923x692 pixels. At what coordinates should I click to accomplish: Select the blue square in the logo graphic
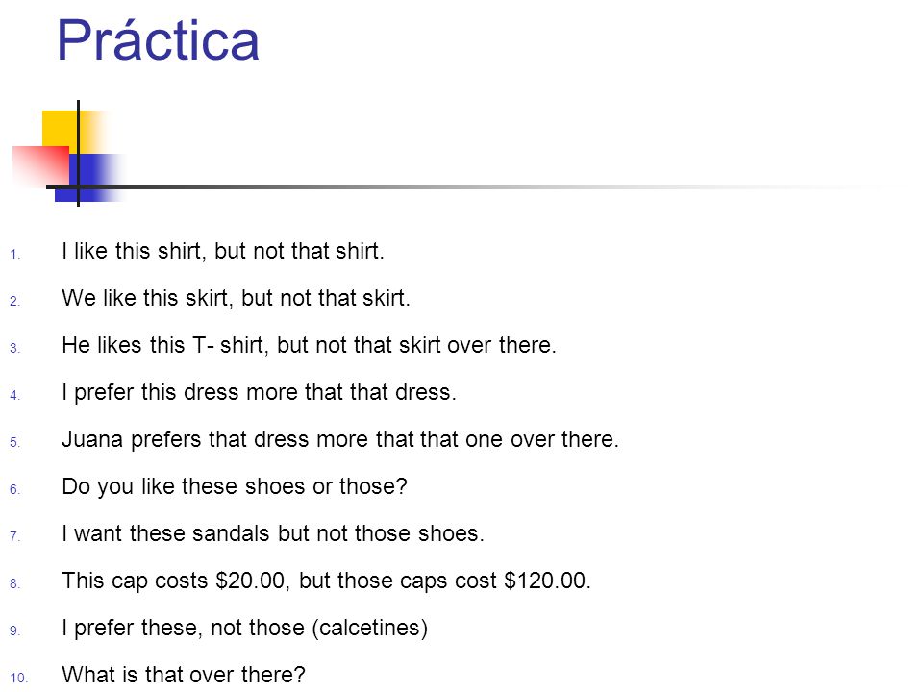(x=88, y=178)
